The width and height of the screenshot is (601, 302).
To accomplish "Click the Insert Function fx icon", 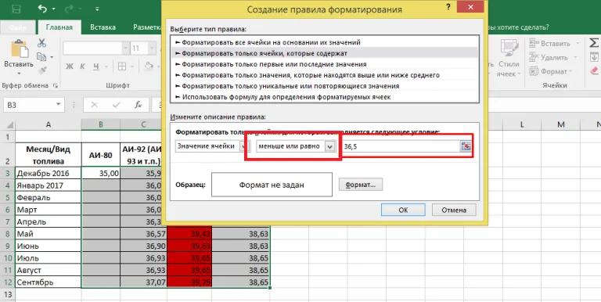I will tap(138, 105).
